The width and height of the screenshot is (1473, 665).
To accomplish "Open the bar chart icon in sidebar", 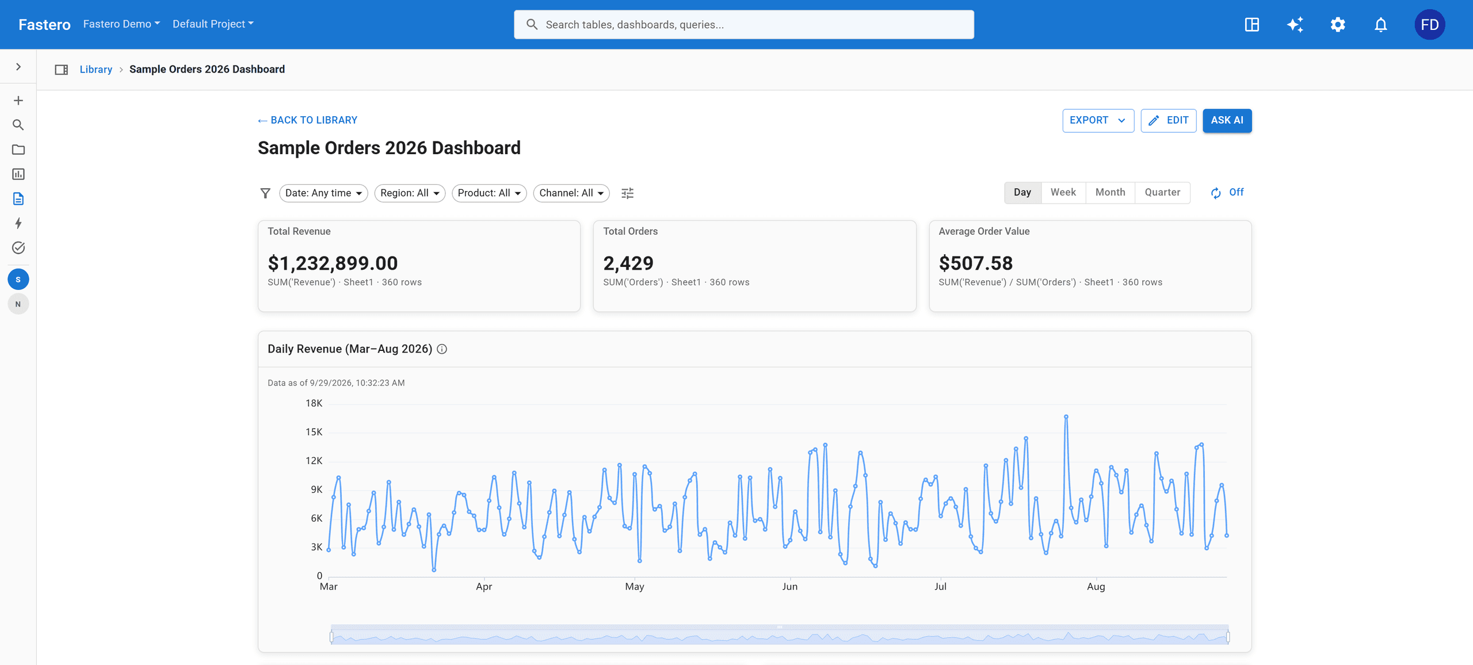I will coord(18,174).
